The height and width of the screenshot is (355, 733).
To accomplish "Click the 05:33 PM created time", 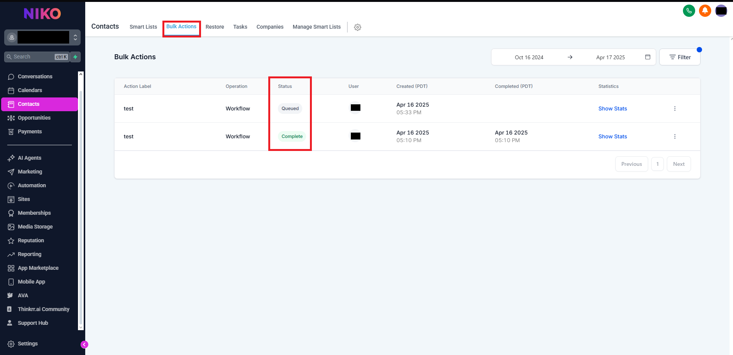I will (x=409, y=112).
